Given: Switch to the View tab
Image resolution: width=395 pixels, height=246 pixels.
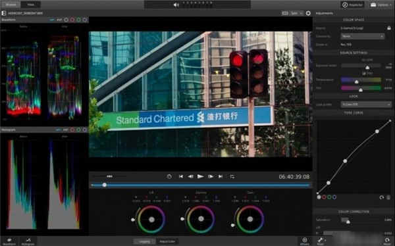Looking at the screenshot, I should 30,5.
